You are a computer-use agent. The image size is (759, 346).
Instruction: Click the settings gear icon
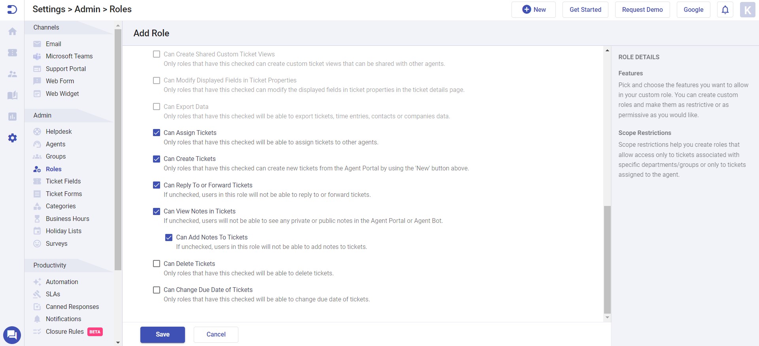[12, 138]
